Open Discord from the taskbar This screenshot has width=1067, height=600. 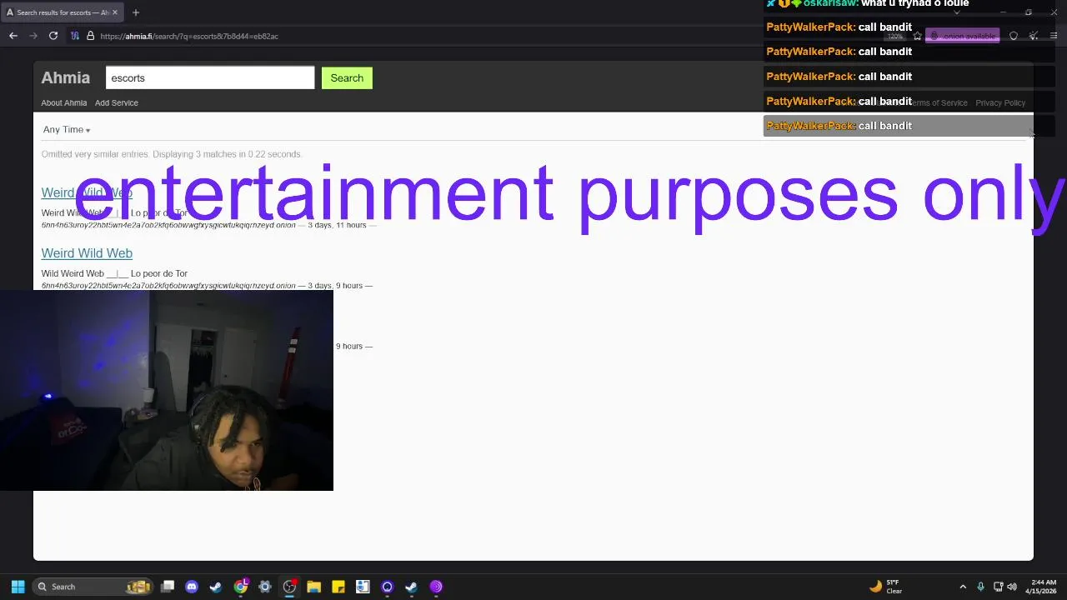coord(192,587)
